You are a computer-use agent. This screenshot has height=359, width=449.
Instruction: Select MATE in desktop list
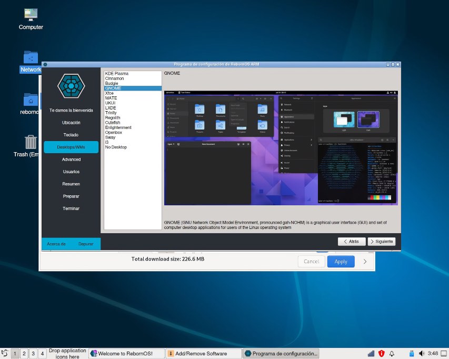pos(133,98)
